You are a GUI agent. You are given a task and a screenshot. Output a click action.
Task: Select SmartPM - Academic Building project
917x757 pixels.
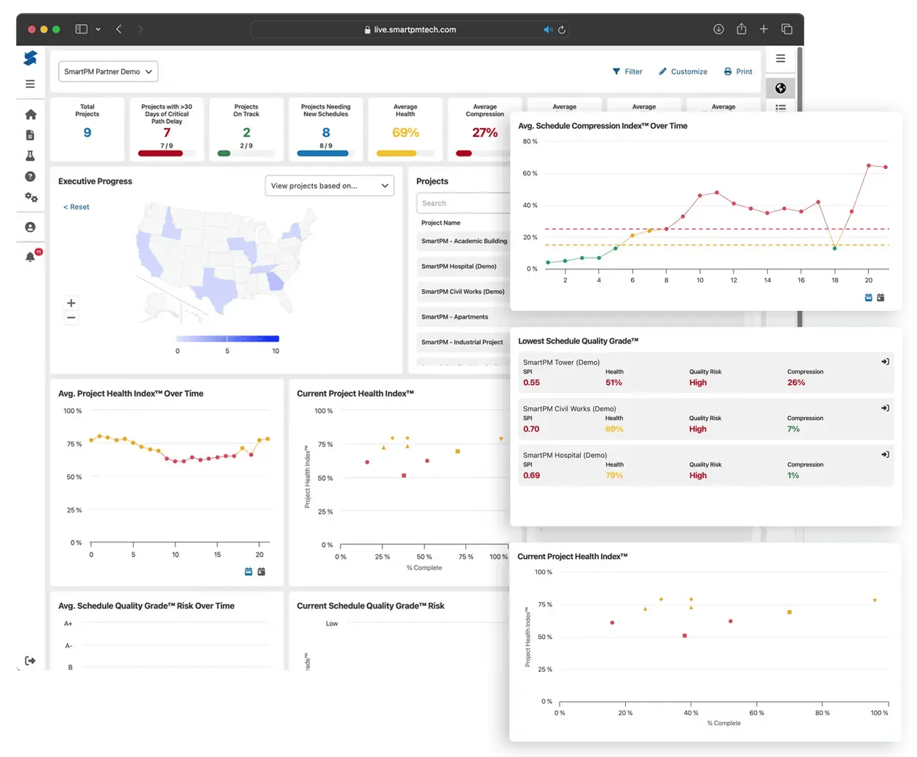pos(464,241)
